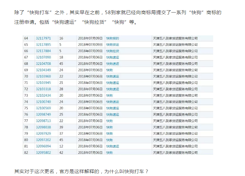Open trademark number 32104349 link
245x176 pixels.
(43, 70)
